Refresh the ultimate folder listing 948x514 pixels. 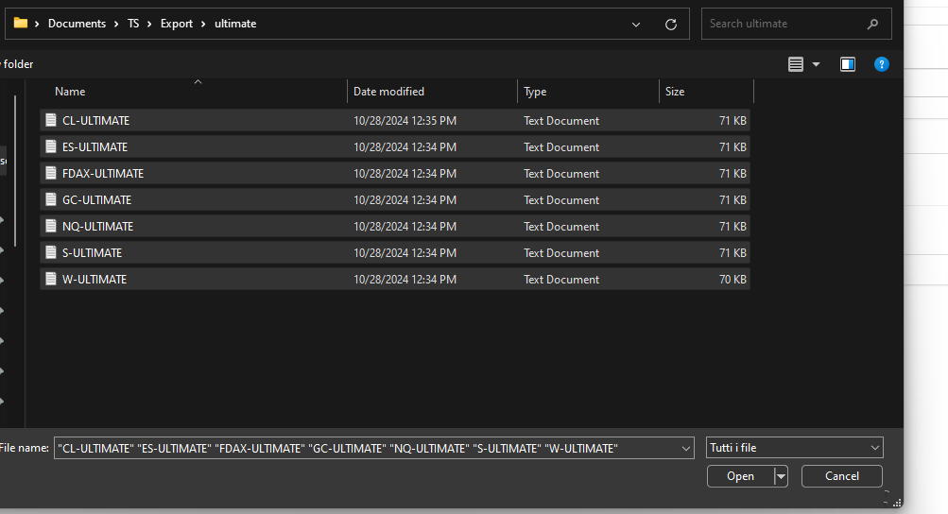coord(670,25)
